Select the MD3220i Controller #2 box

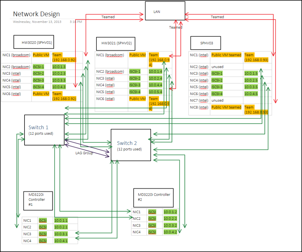tap(153, 198)
